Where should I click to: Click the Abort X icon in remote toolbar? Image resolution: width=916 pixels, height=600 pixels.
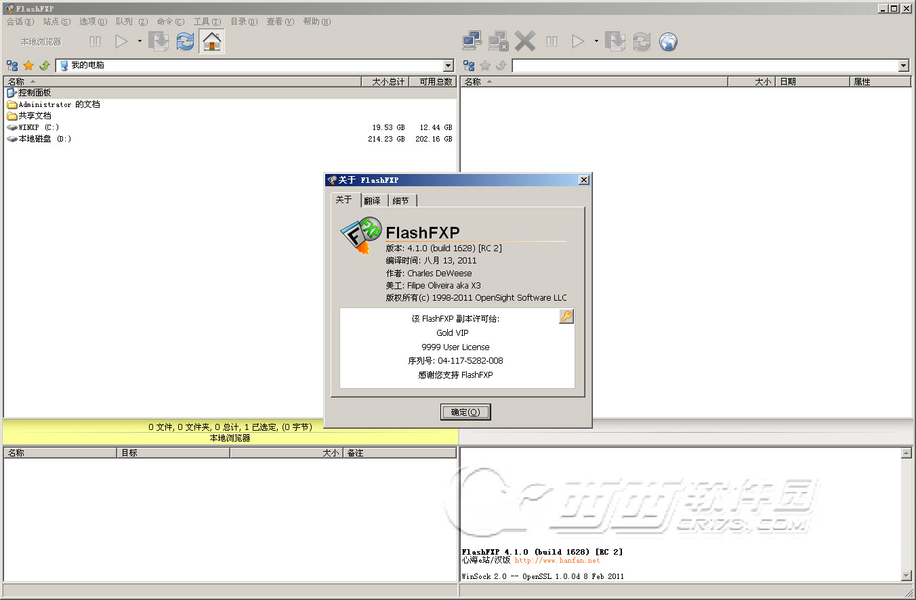(525, 42)
